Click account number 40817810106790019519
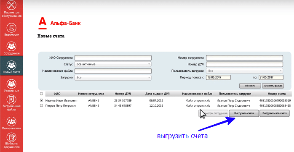The width and height of the screenshot is (294, 152). click(275, 101)
